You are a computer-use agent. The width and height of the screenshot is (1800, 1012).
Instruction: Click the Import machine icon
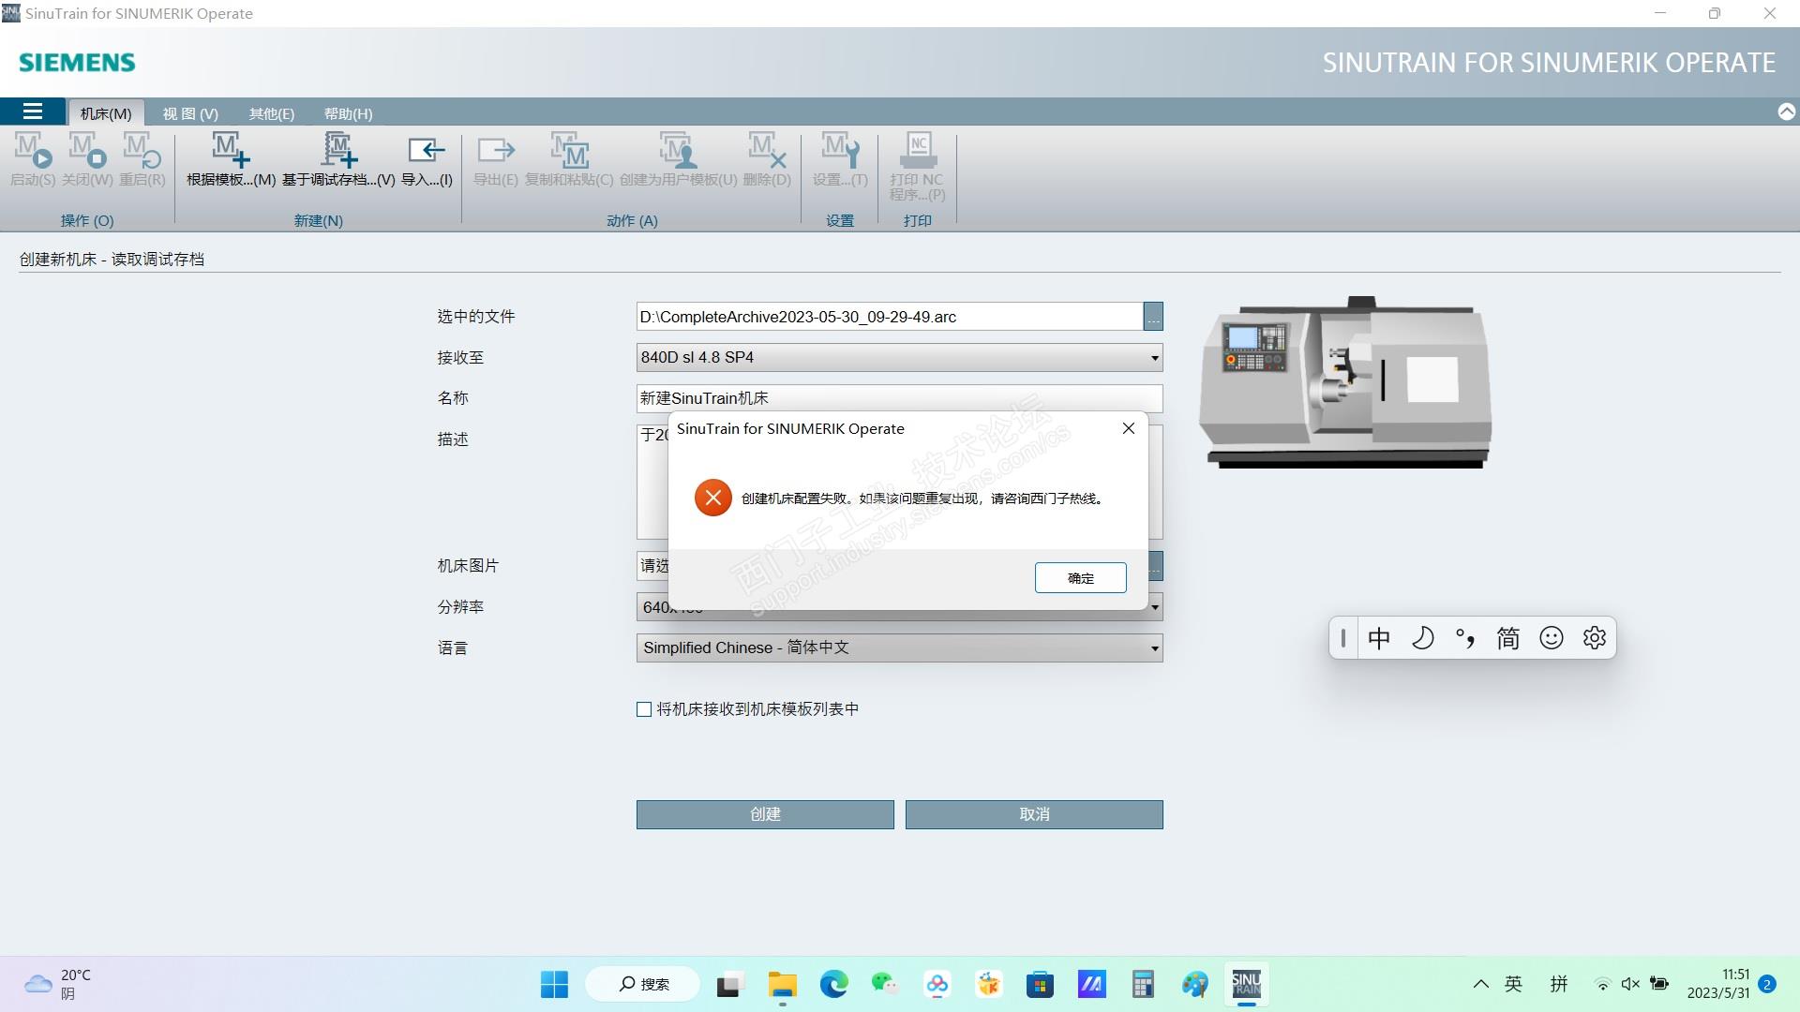(x=427, y=152)
